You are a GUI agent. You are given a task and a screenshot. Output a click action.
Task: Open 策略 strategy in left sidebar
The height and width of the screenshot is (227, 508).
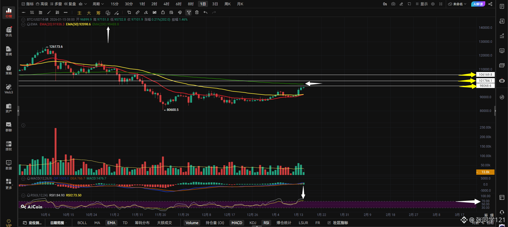click(x=9, y=70)
